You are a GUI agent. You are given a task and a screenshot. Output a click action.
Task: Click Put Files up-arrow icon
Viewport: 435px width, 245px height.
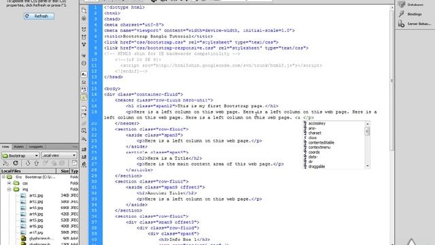36,163
